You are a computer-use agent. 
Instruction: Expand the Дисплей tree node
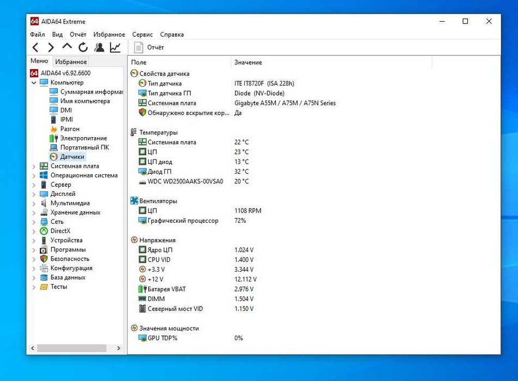click(x=34, y=194)
